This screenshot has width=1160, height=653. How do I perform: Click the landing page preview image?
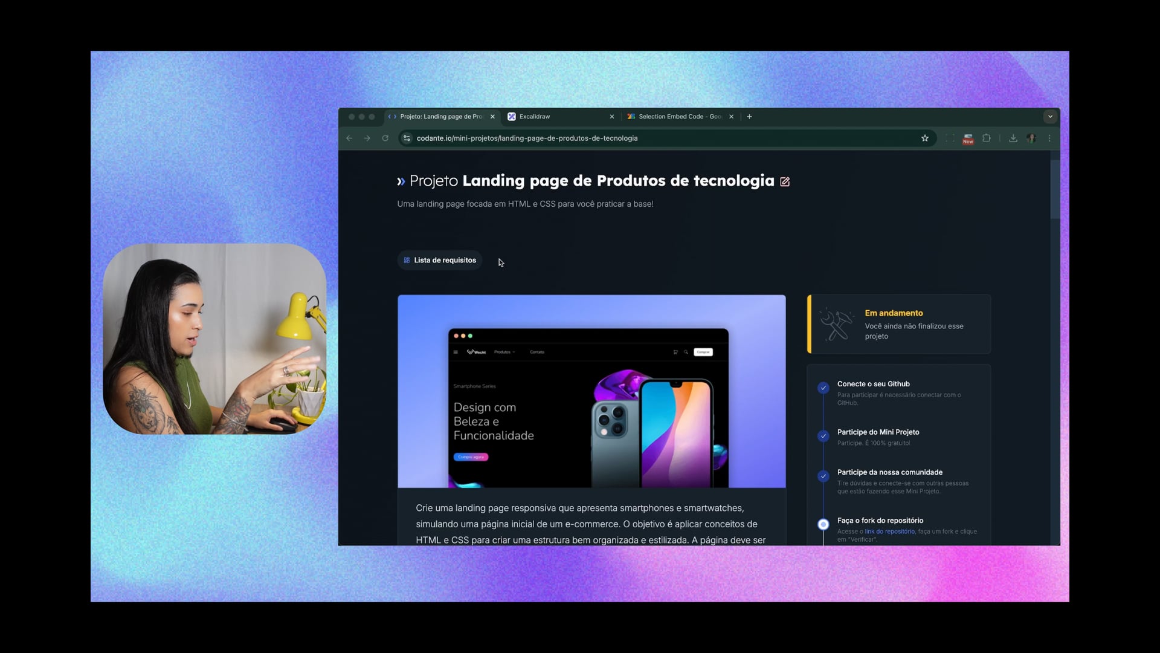click(x=591, y=391)
